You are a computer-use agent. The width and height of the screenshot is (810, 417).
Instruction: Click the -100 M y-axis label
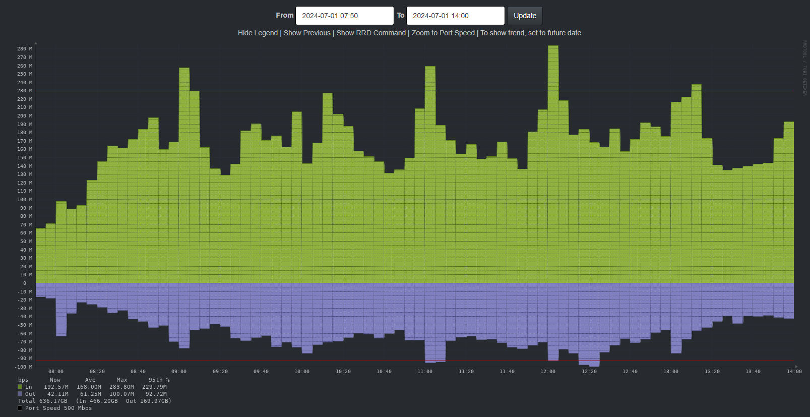[24, 367]
